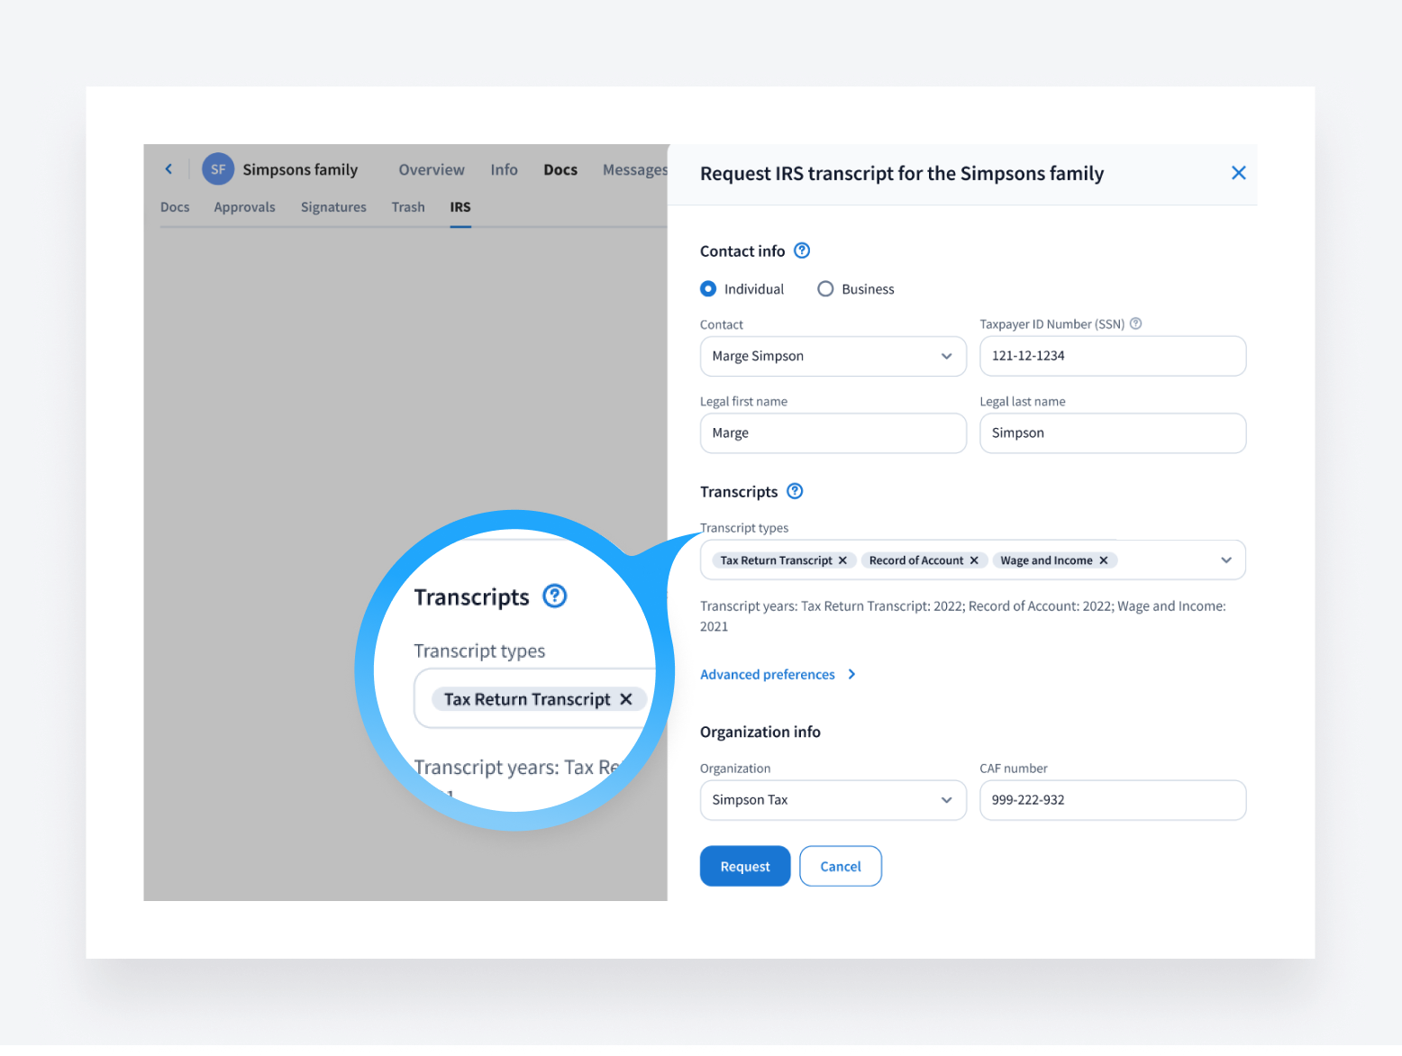Open the Transcripts section help tooltip
Screen dimensions: 1402x1056
(x=794, y=491)
